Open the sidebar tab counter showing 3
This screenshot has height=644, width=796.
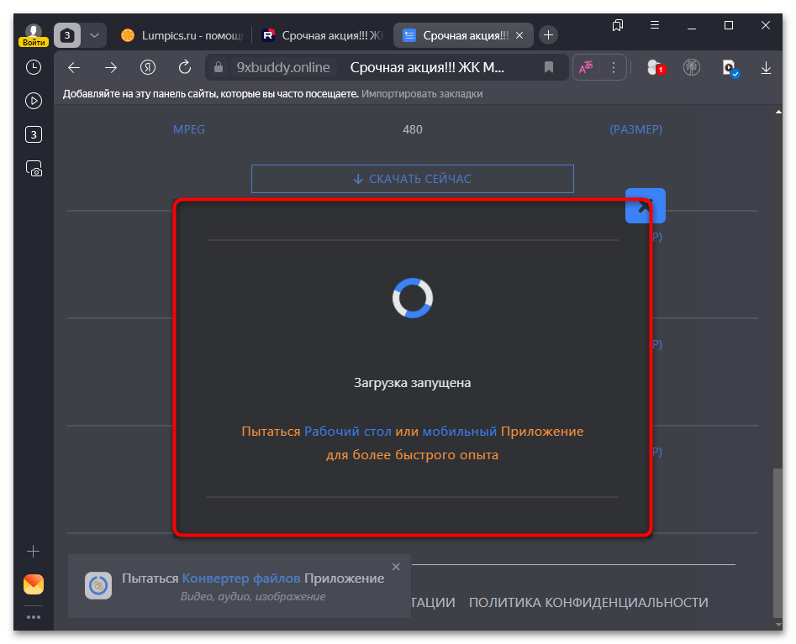tap(34, 134)
